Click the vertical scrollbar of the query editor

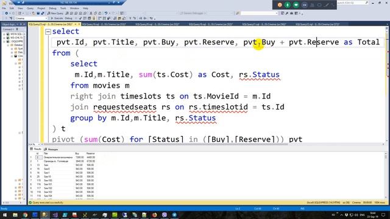[386, 85]
